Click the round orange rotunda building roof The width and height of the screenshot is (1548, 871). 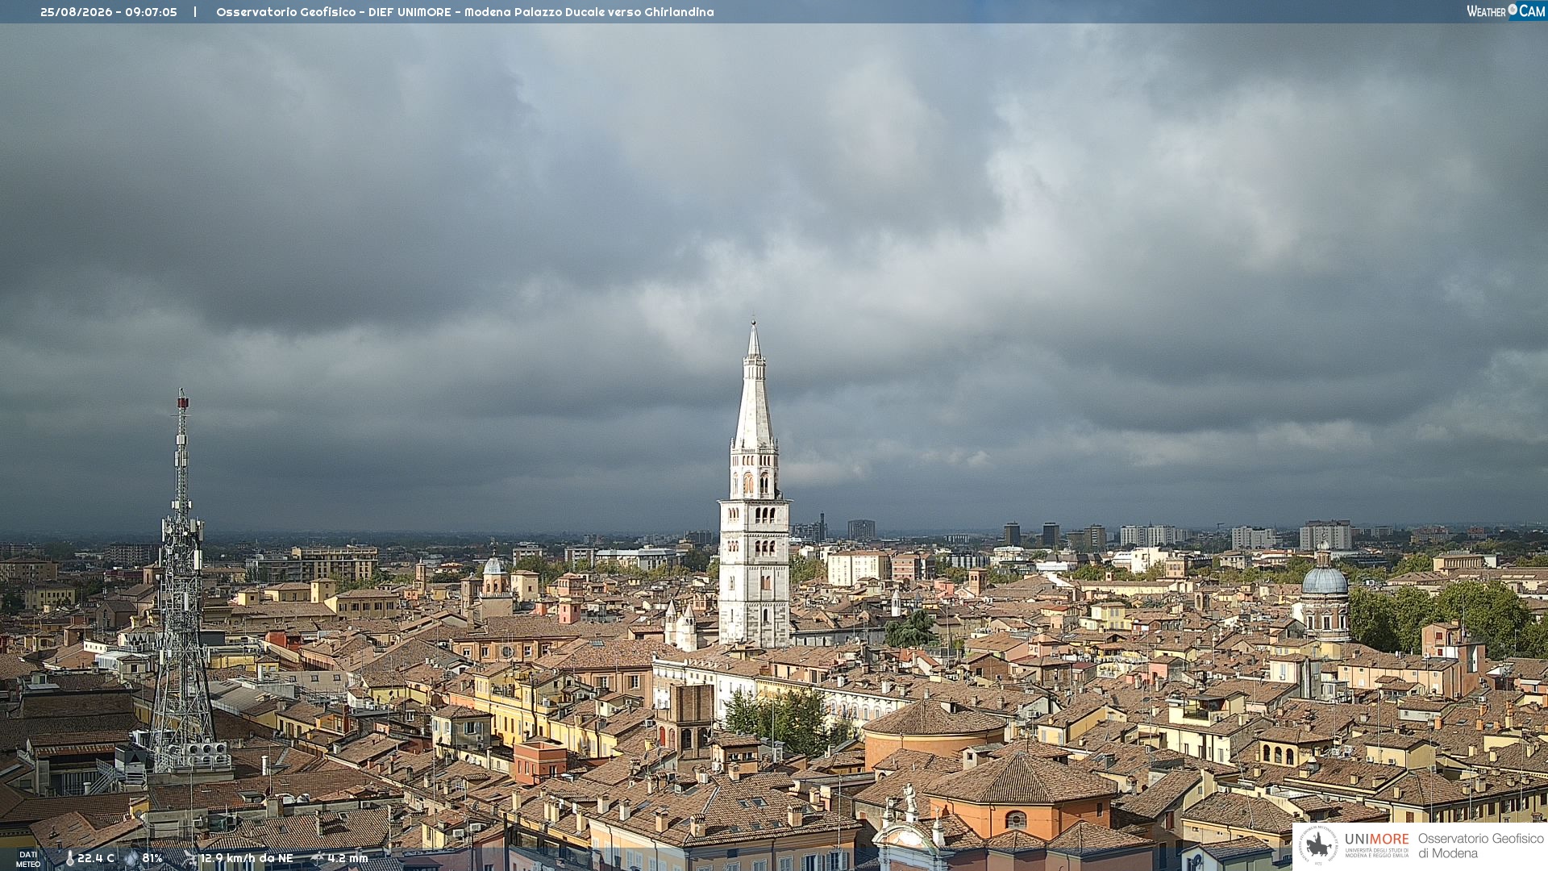[x=934, y=718]
